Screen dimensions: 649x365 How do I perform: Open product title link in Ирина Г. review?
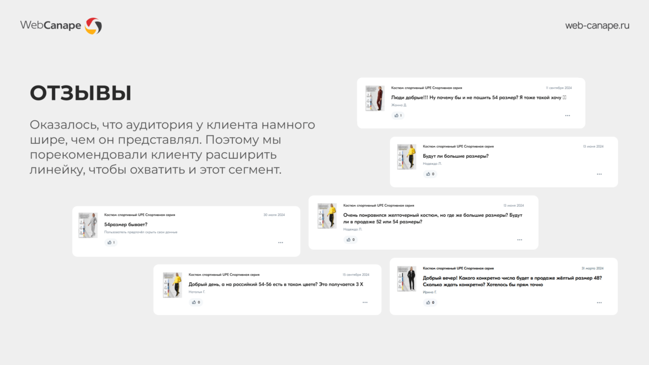point(458,269)
